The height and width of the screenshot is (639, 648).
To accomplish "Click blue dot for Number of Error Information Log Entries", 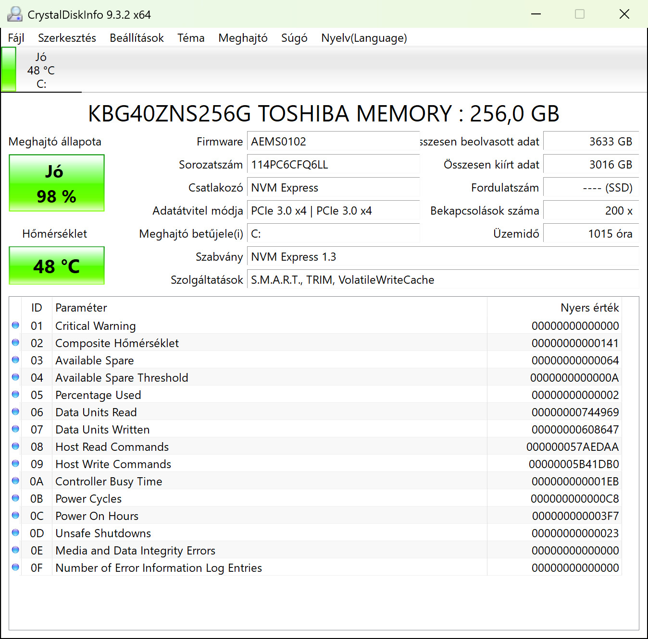I will coord(15,567).
